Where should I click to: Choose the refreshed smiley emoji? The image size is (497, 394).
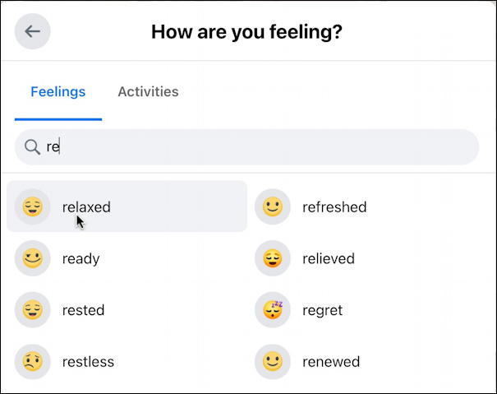(x=273, y=206)
